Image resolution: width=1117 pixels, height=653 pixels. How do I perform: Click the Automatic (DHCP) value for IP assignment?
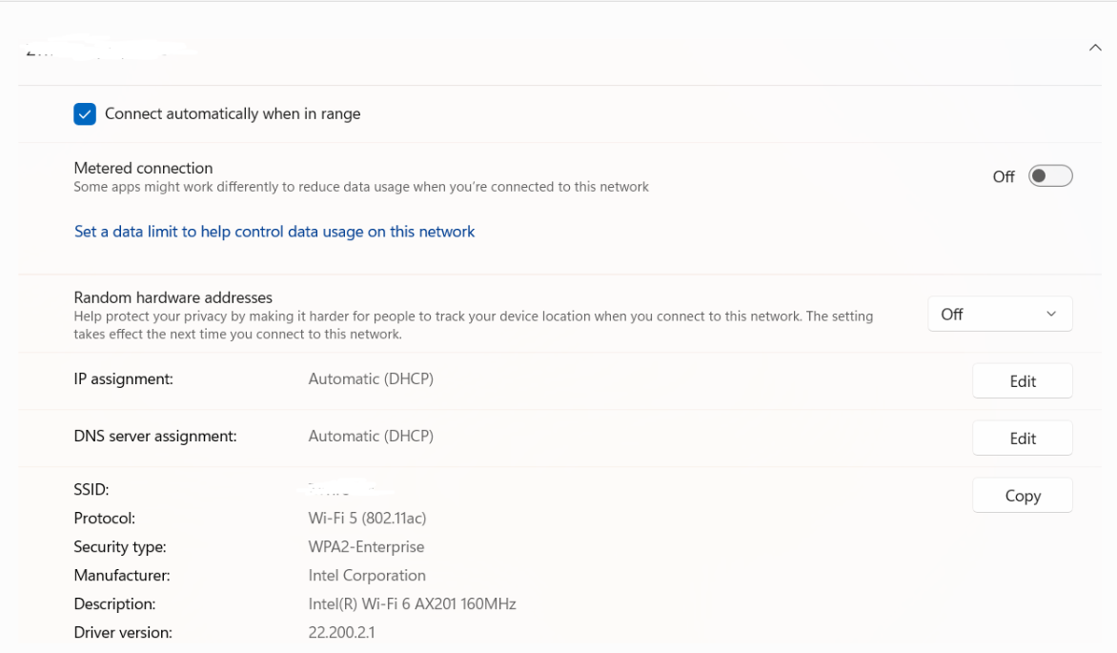[371, 378]
